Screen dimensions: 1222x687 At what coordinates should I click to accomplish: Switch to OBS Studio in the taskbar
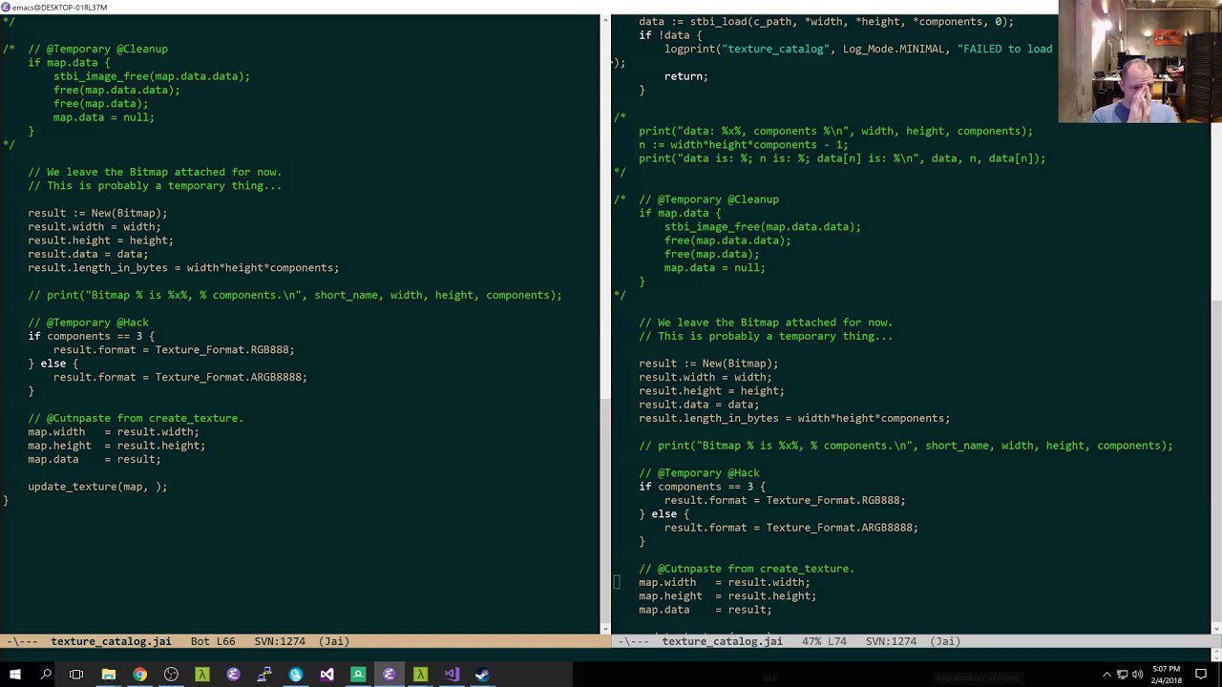tap(171, 675)
